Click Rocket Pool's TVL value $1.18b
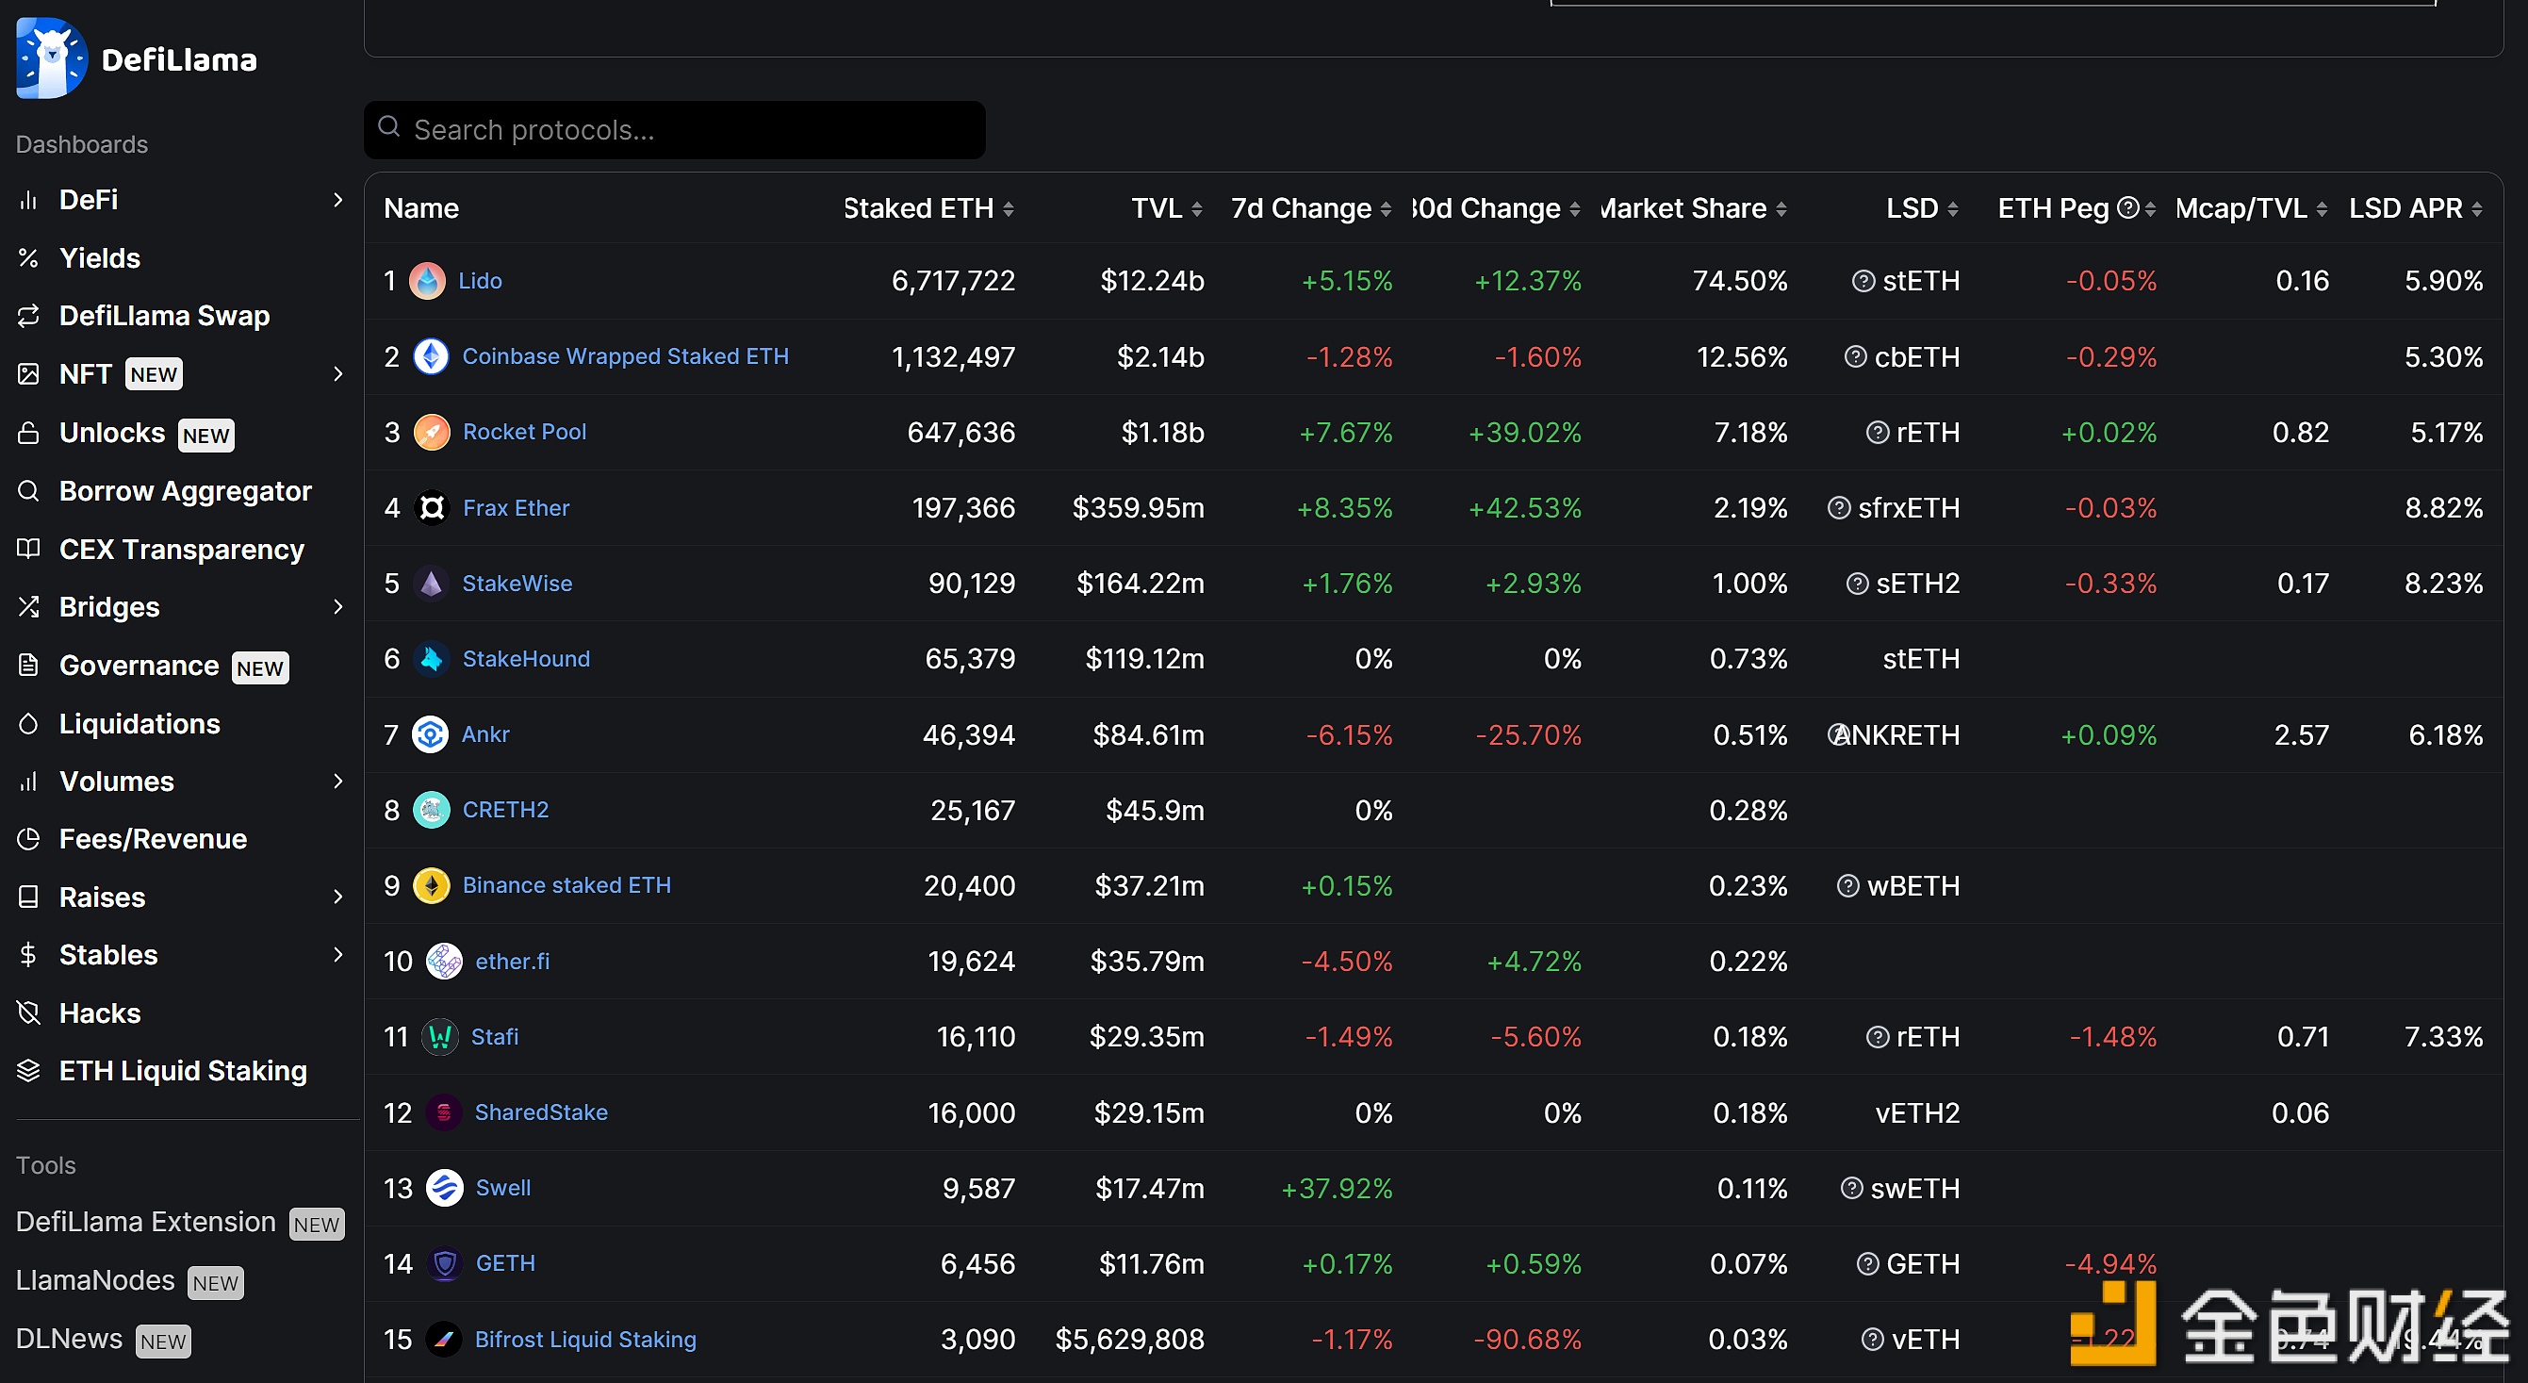This screenshot has width=2528, height=1383. (x=1162, y=433)
